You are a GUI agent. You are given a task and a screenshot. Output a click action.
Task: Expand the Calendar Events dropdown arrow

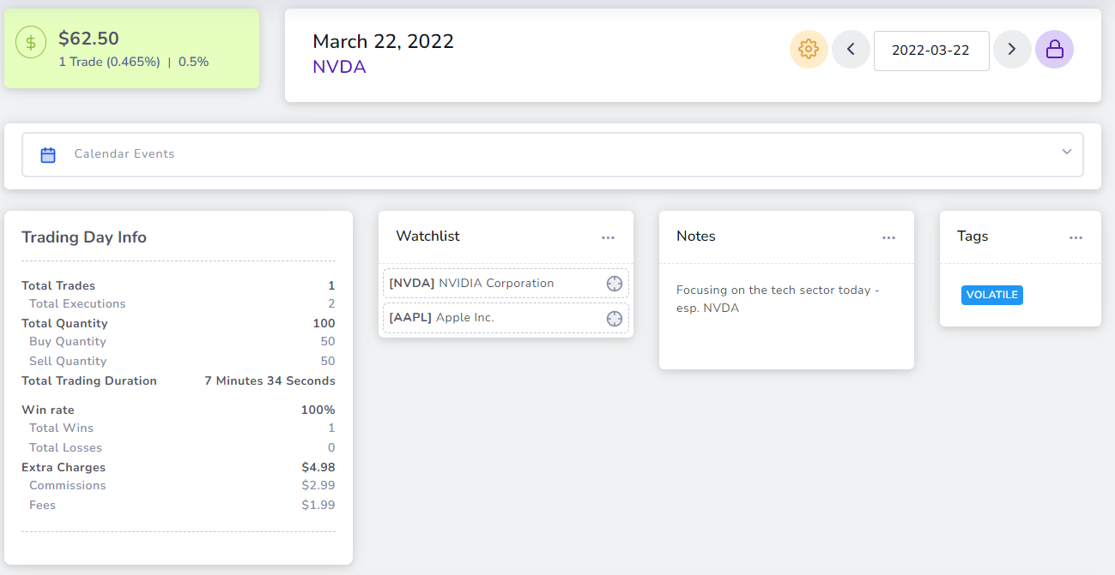pos(1067,152)
